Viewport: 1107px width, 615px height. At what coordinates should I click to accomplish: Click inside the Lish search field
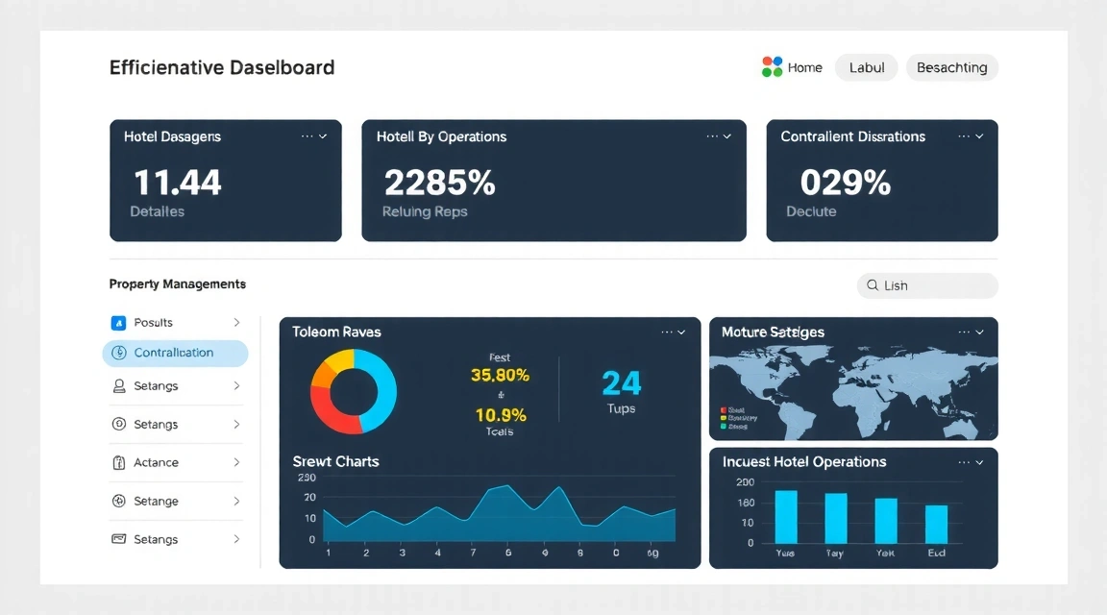[927, 285]
